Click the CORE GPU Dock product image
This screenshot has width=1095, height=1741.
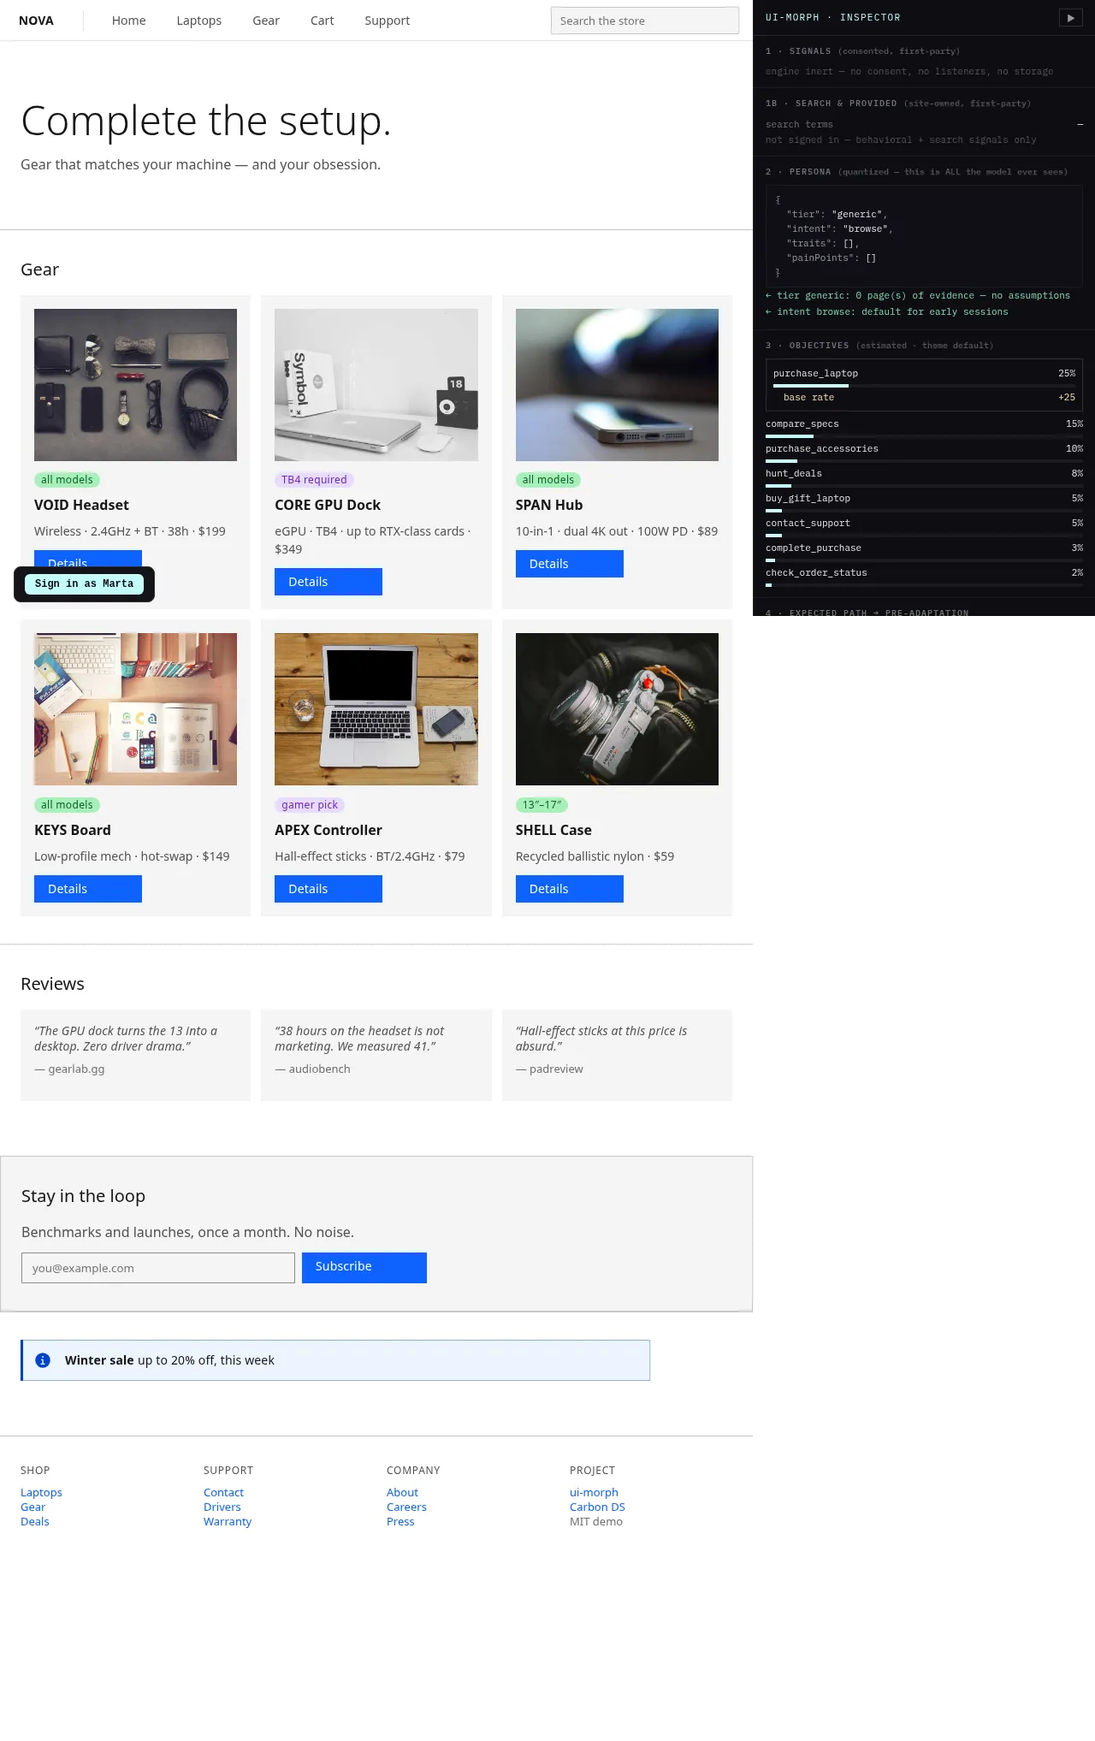376,385
